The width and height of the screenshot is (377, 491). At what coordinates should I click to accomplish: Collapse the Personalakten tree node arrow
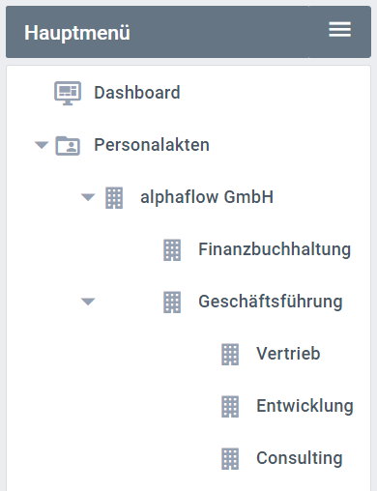coord(42,145)
